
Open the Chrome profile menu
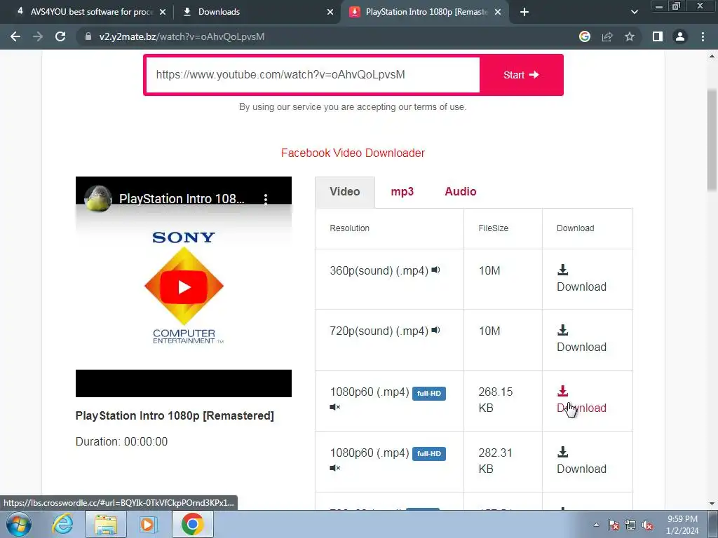(680, 36)
